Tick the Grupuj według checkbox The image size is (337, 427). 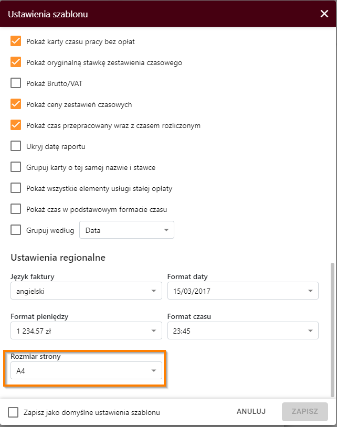(16, 230)
